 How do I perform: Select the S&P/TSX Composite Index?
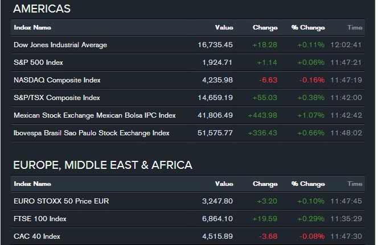click(57, 98)
